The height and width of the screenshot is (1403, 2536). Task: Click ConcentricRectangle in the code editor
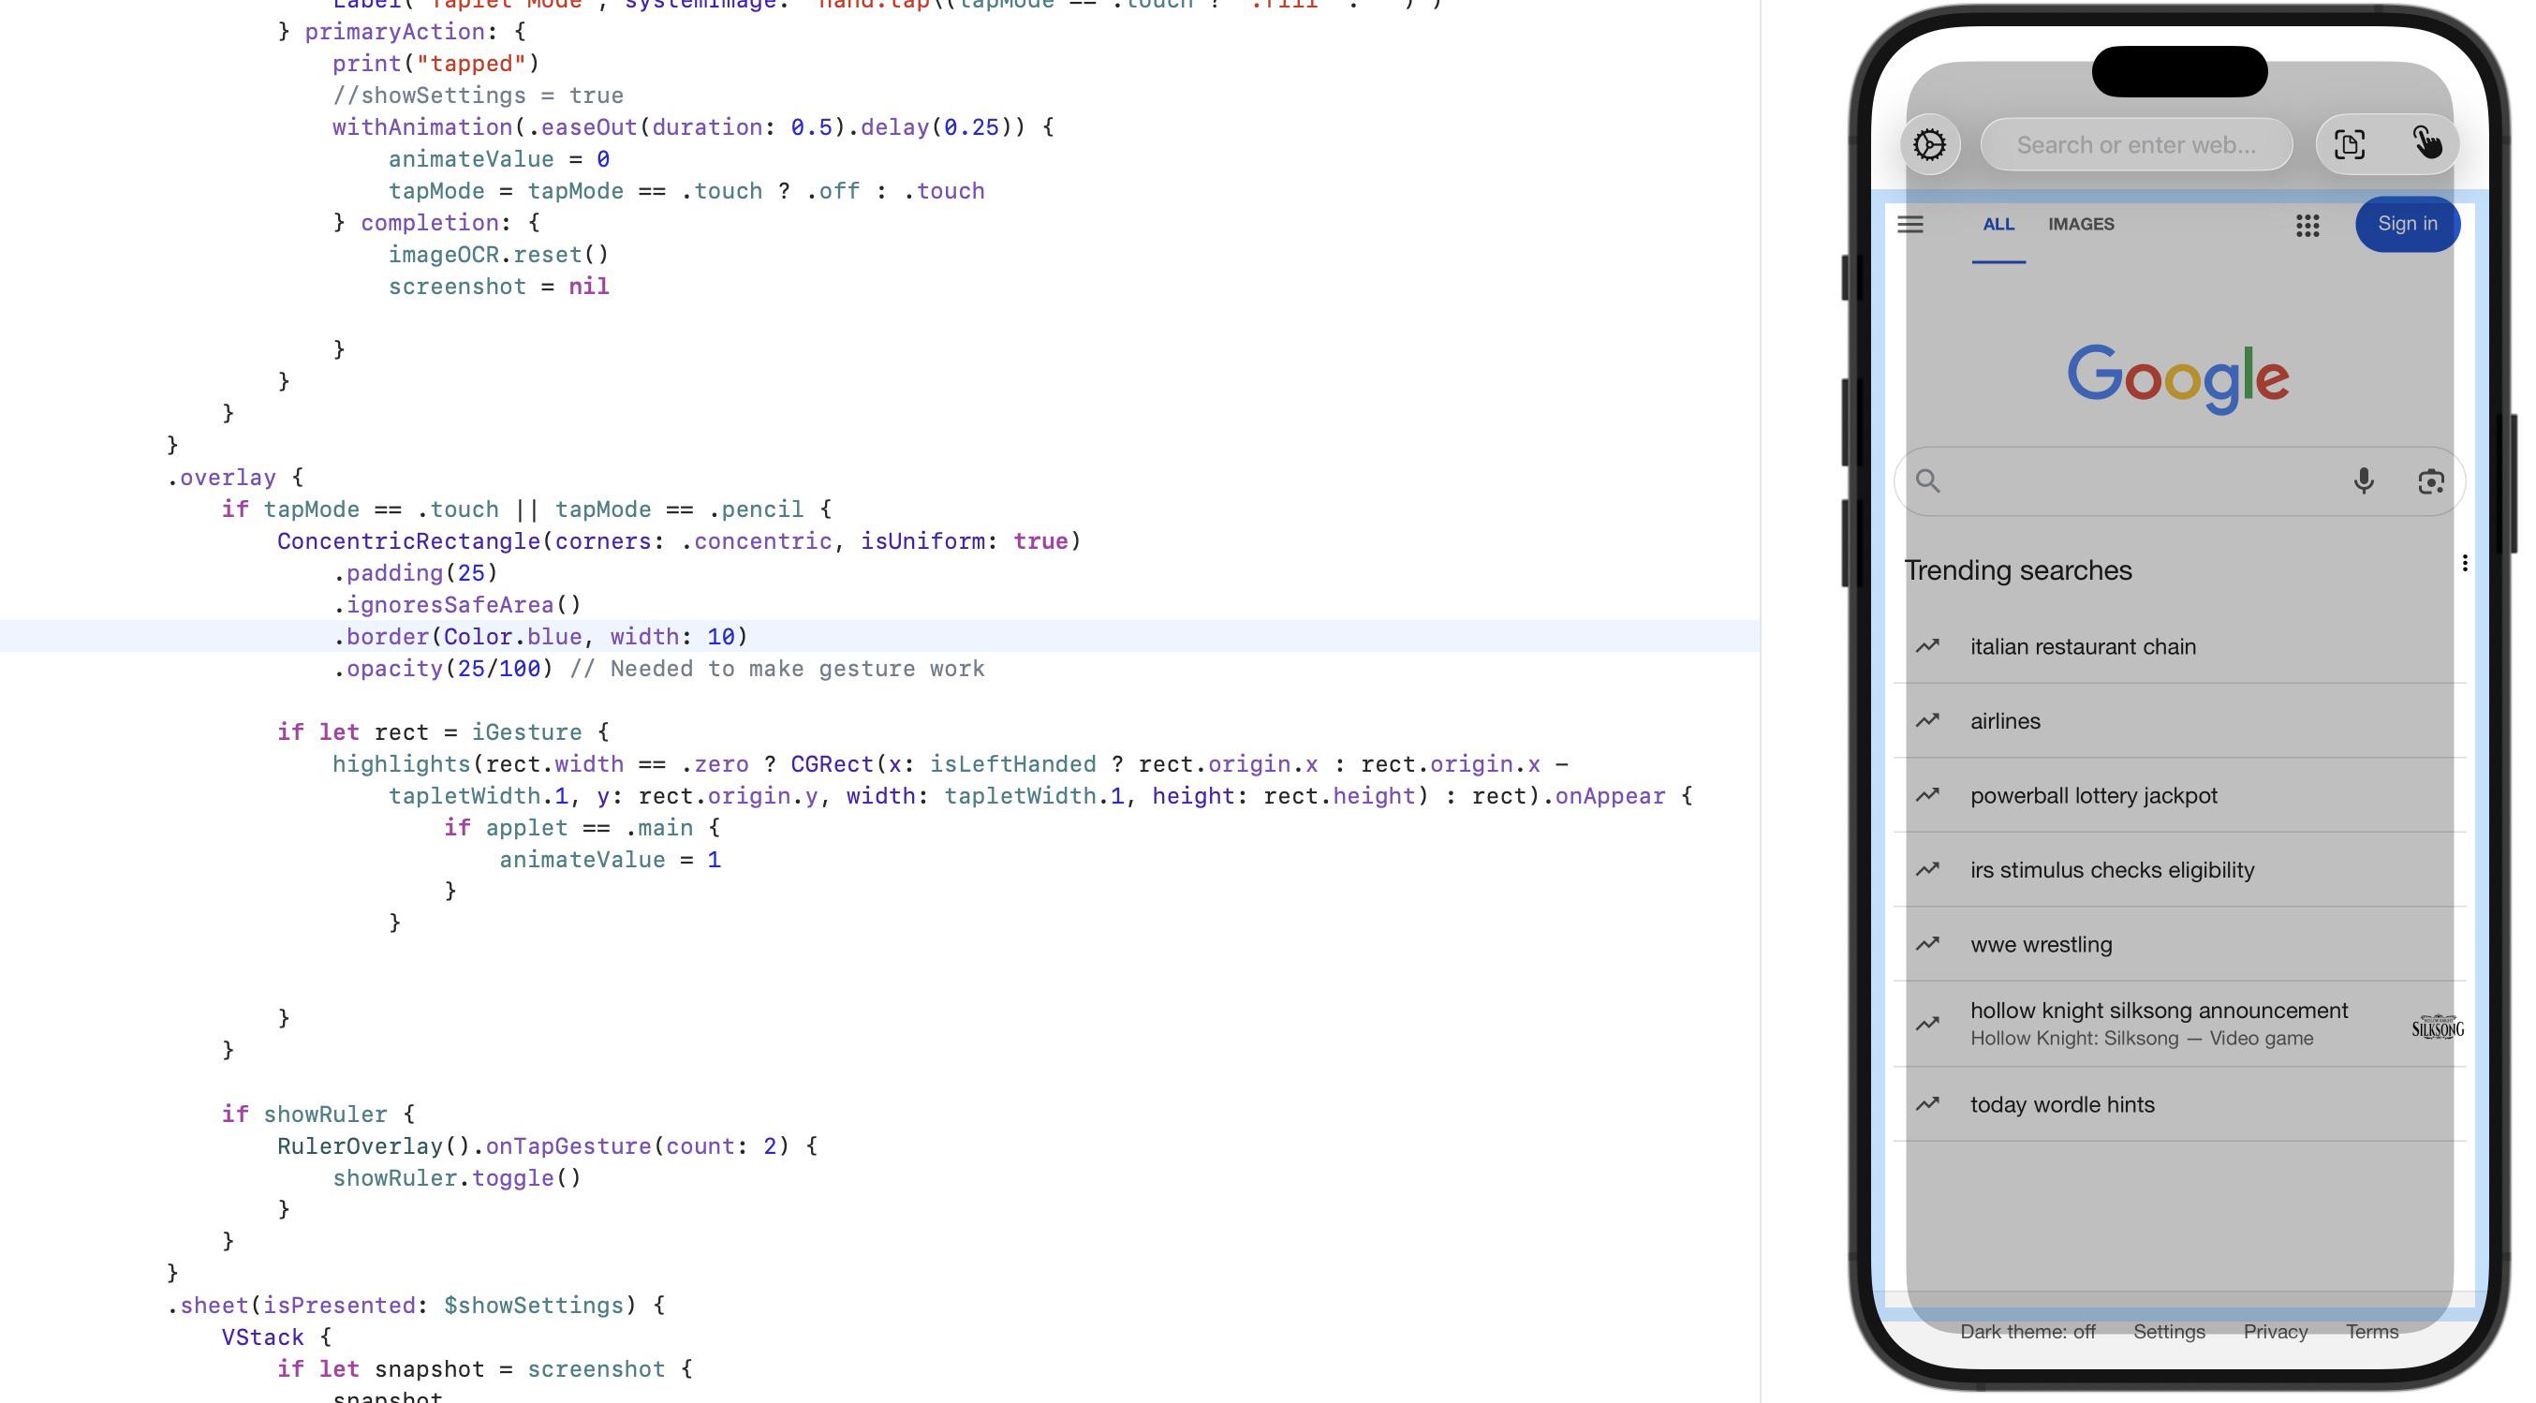(408, 541)
